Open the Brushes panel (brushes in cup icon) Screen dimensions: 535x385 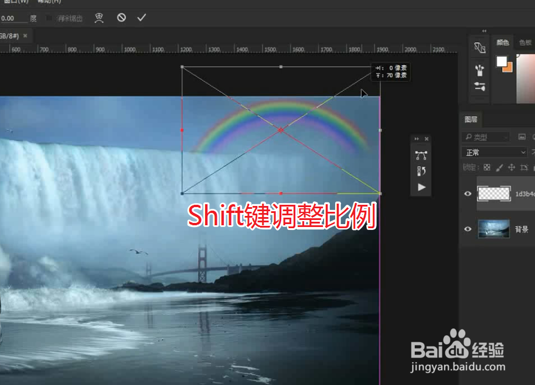pyautogui.click(x=480, y=70)
